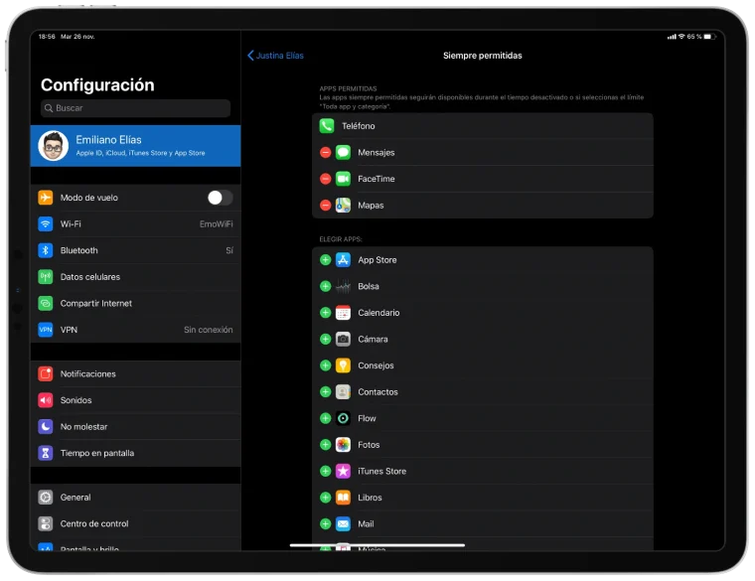Add Bolsa with its green plus button
The image size is (755, 581).
click(x=326, y=286)
